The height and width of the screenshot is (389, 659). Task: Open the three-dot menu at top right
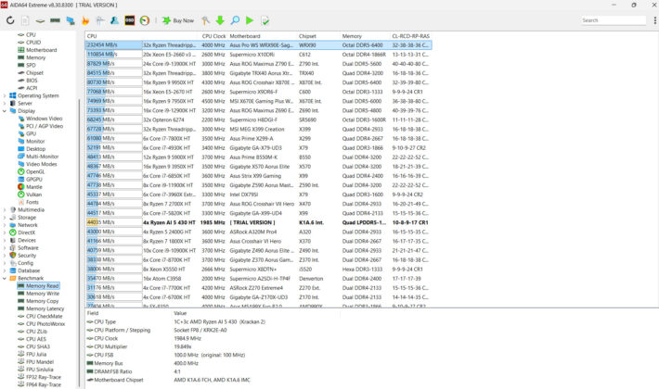point(654,20)
